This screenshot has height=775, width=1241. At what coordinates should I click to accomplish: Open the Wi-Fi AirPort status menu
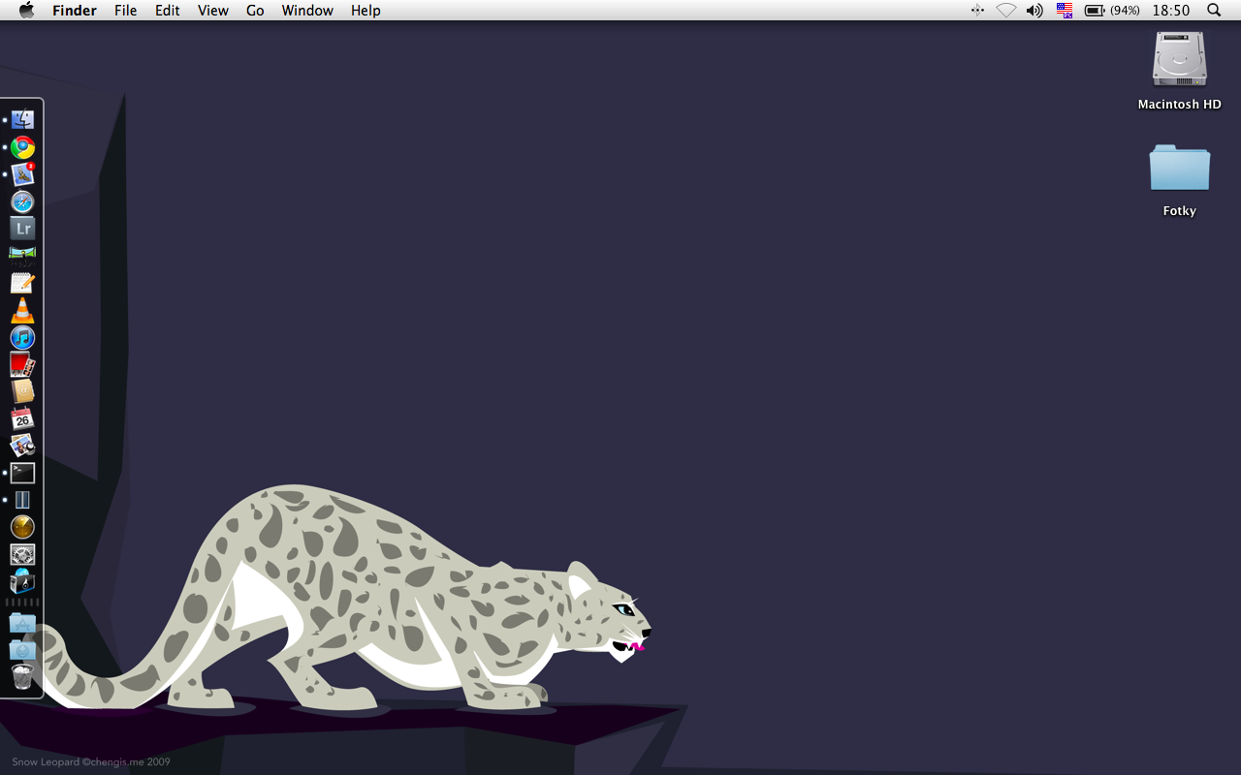(1006, 10)
